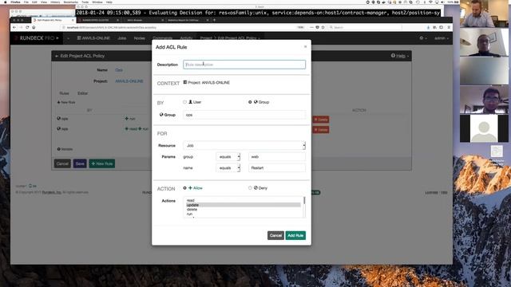
Task: Click the Actions list scrollbar
Action: point(304,207)
